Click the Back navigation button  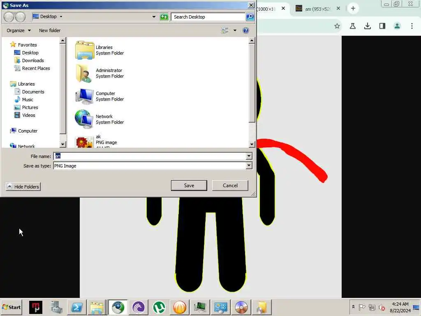(9, 17)
